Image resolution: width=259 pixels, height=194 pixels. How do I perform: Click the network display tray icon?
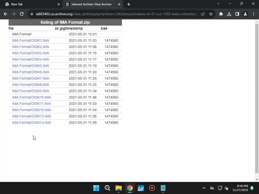pyautogui.click(x=220, y=188)
